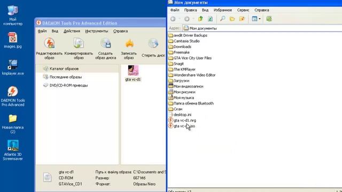Click address bar showing Мои документы
342x192 pixels.
(262, 28)
